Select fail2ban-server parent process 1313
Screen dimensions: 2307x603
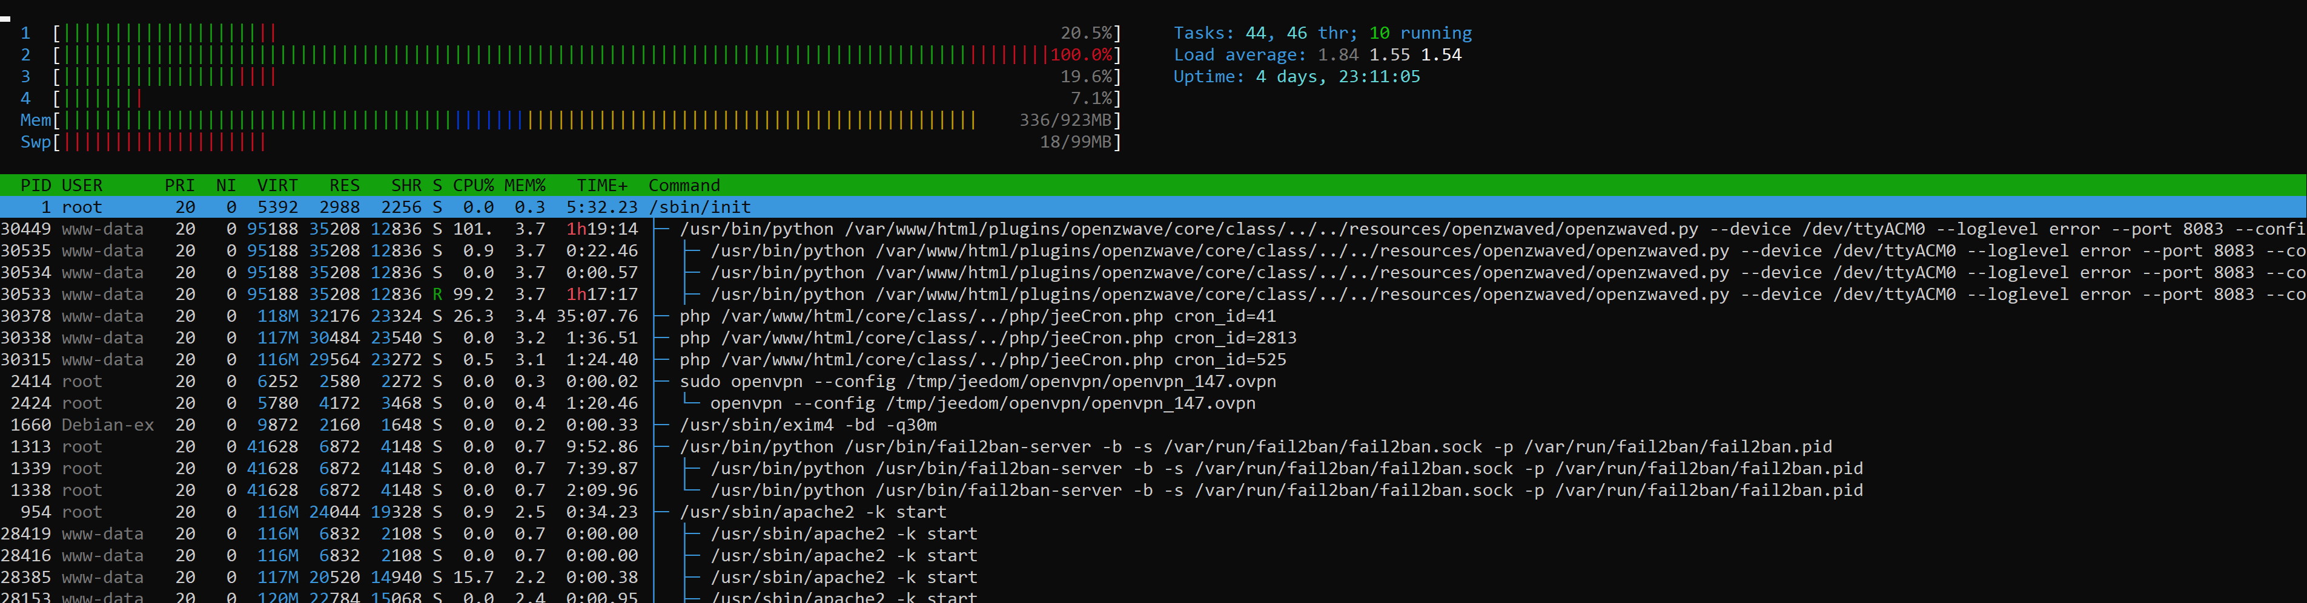click(1153, 446)
